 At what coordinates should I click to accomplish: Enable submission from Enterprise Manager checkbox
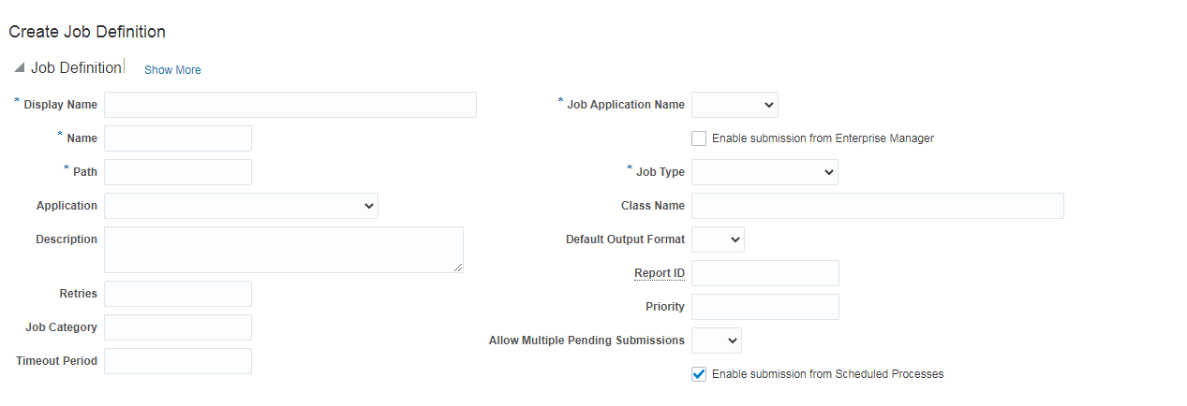699,138
